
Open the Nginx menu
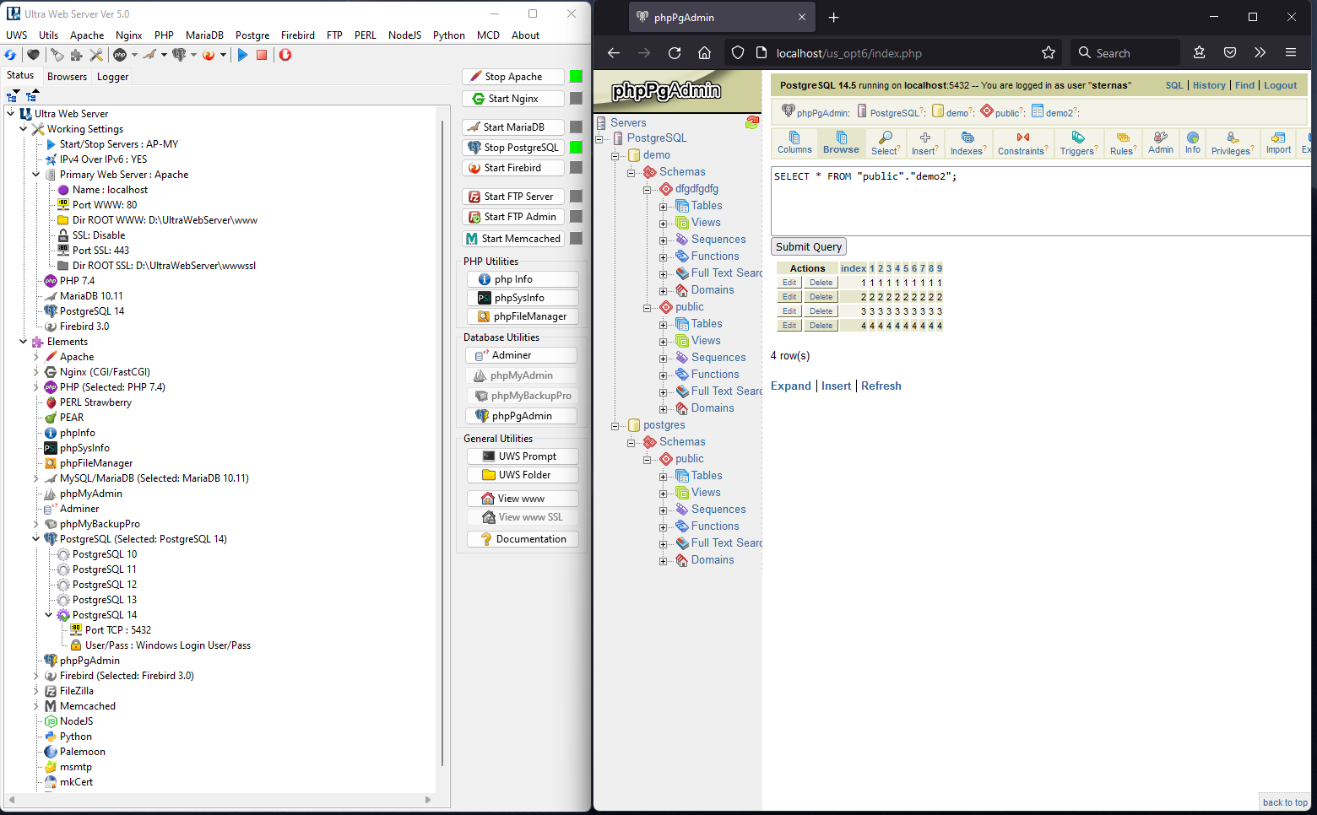129,35
